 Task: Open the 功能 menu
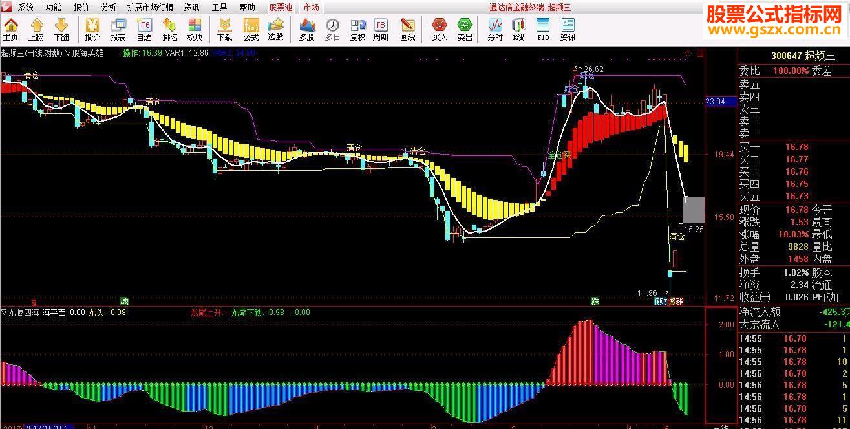coord(54,8)
